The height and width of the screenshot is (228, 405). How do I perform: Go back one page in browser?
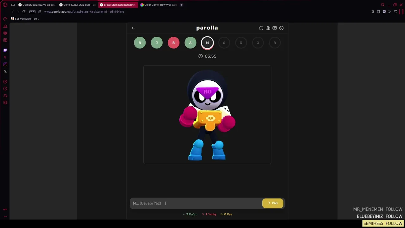(x=13, y=12)
